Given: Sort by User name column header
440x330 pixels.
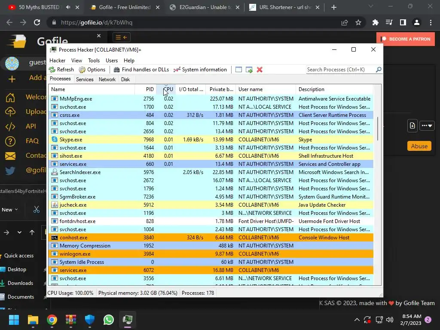Looking at the screenshot, I should coord(266,89).
